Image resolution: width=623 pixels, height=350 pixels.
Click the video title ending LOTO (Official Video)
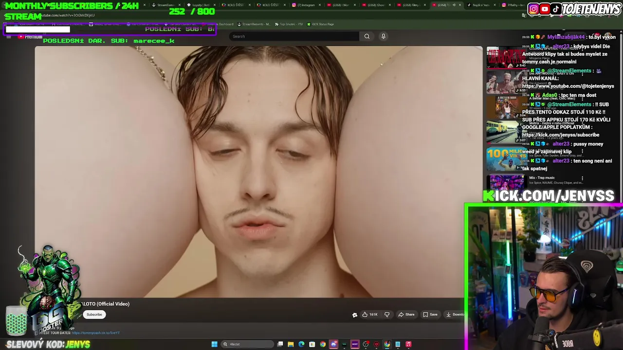(x=105, y=304)
